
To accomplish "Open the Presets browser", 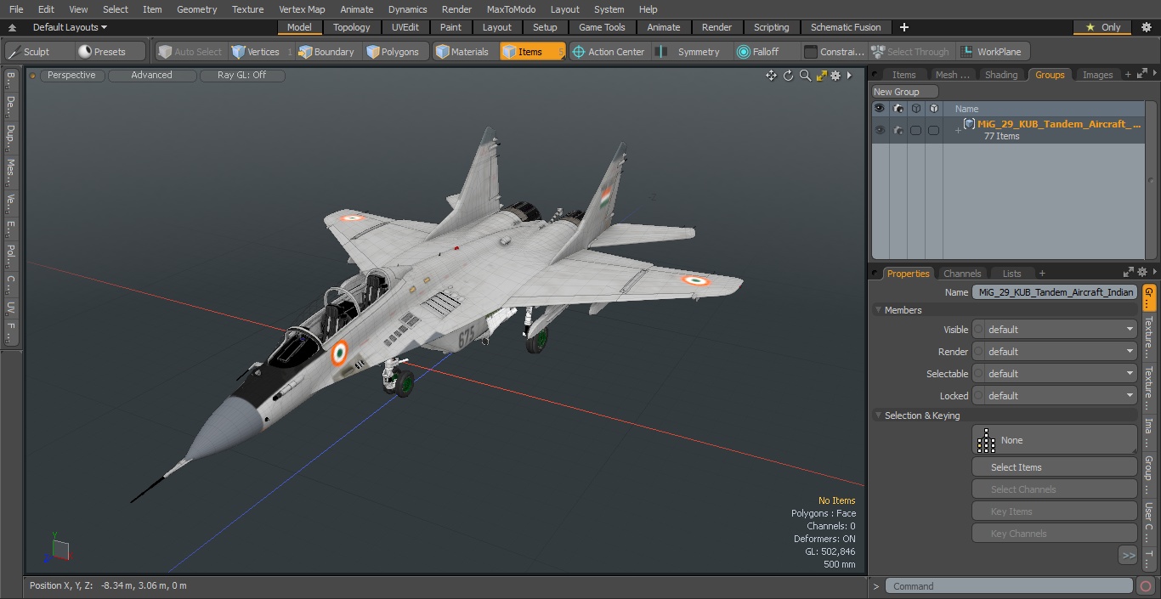I will click(x=110, y=52).
